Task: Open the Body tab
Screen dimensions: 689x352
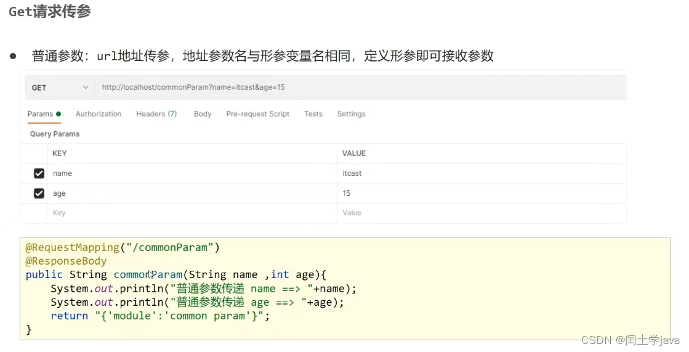Action: point(203,114)
